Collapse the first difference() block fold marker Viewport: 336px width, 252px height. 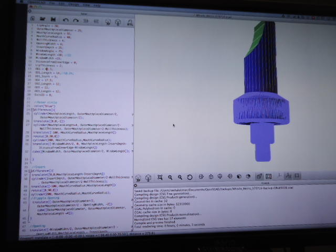31,110
